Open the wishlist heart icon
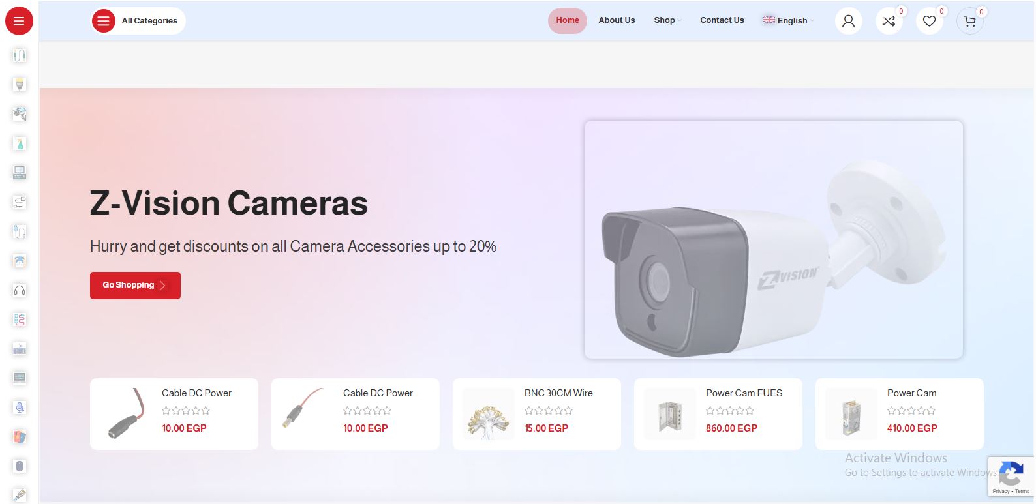The image size is (1036, 504). [x=929, y=21]
